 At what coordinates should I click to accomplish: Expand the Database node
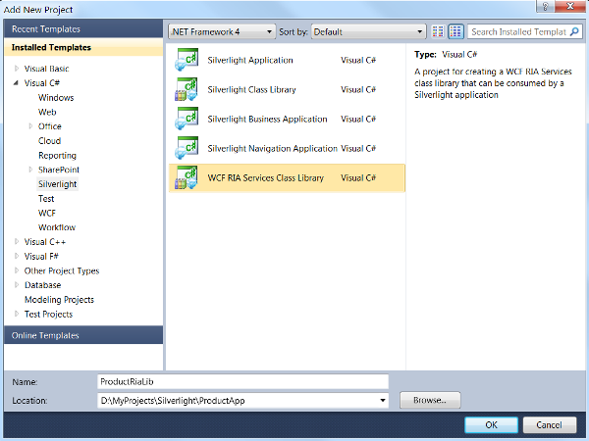(16, 284)
